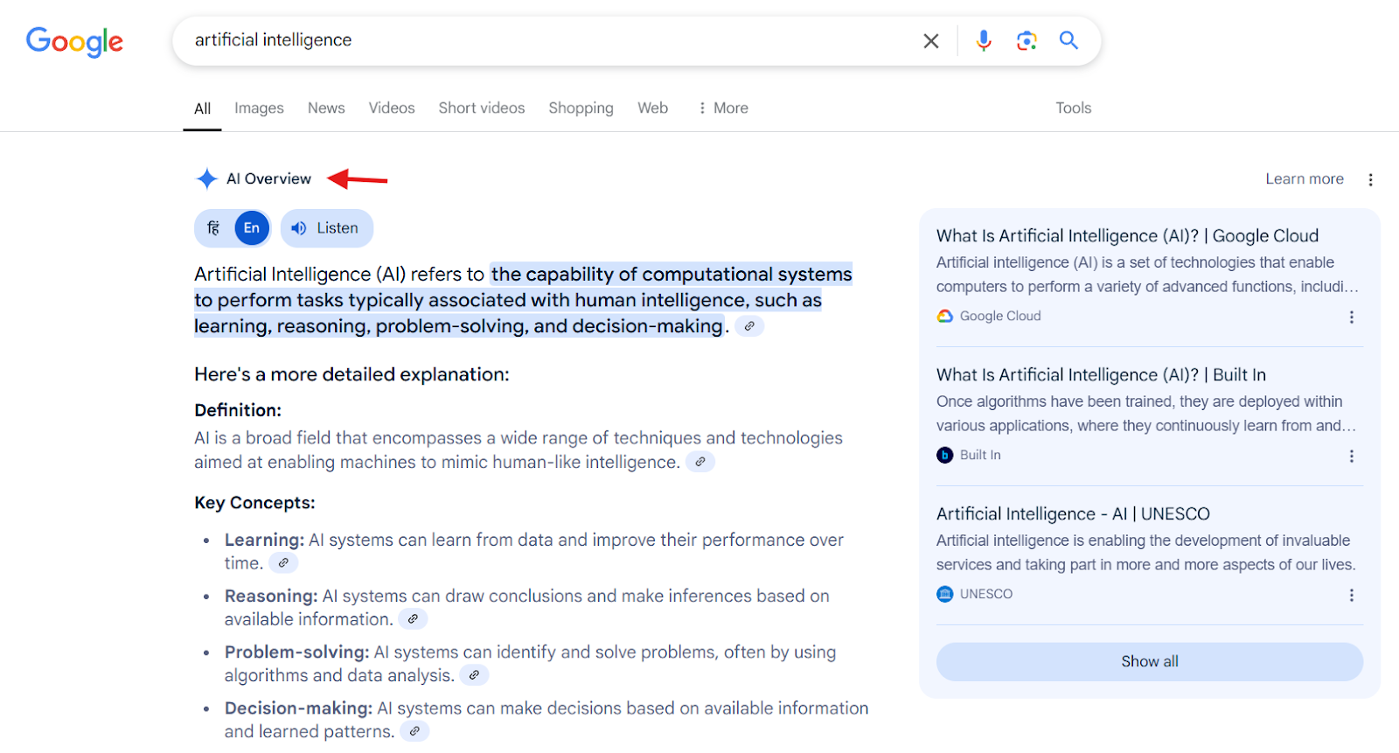Open the Learn more link
The width and height of the screenshot is (1399, 753).
tap(1305, 179)
